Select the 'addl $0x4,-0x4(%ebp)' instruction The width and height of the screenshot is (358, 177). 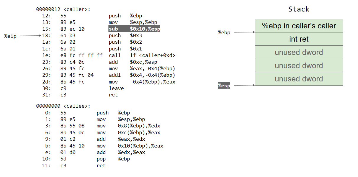pos(142,75)
